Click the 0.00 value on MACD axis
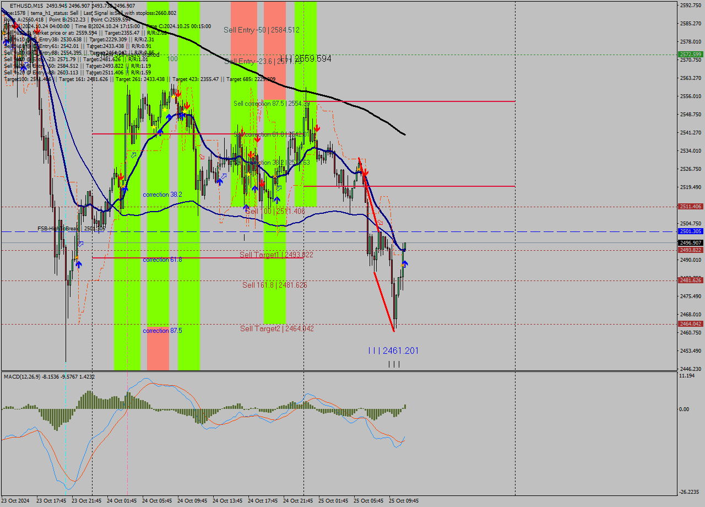705x507 pixels. tap(685, 409)
